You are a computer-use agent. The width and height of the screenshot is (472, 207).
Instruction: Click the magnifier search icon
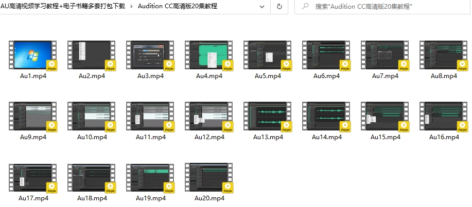click(x=305, y=7)
